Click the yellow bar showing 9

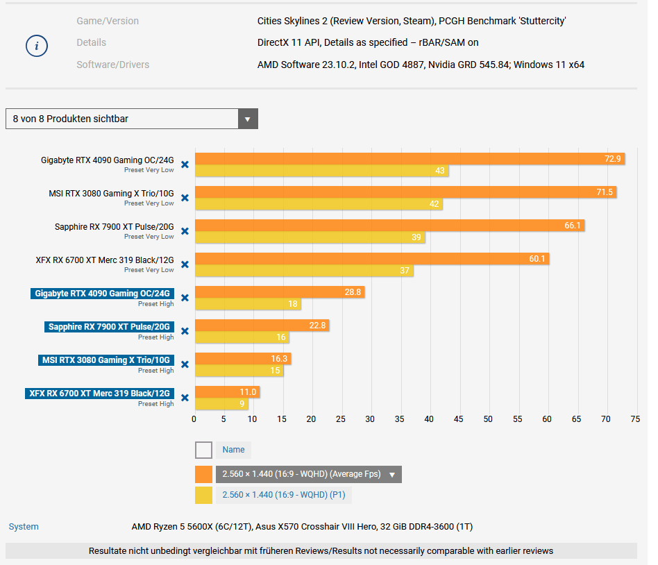click(x=221, y=404)
